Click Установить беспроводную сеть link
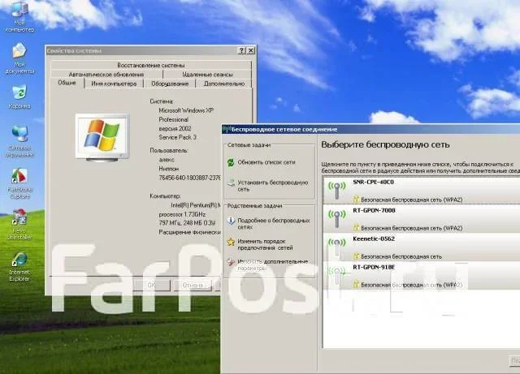The height and width of the screenshot is (374, 520). (x=273, y=186)
